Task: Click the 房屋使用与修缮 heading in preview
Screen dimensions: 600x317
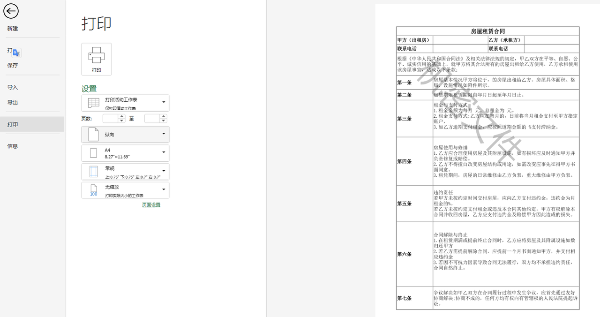Action: pyautogui.click(x=450, y=147)
